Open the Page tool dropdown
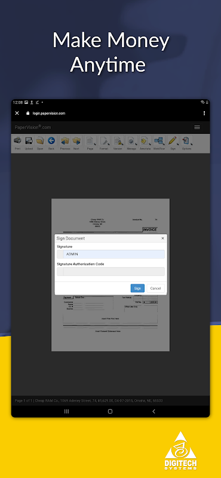This screenshot has width=221, height=478. [x=90, y=143]
